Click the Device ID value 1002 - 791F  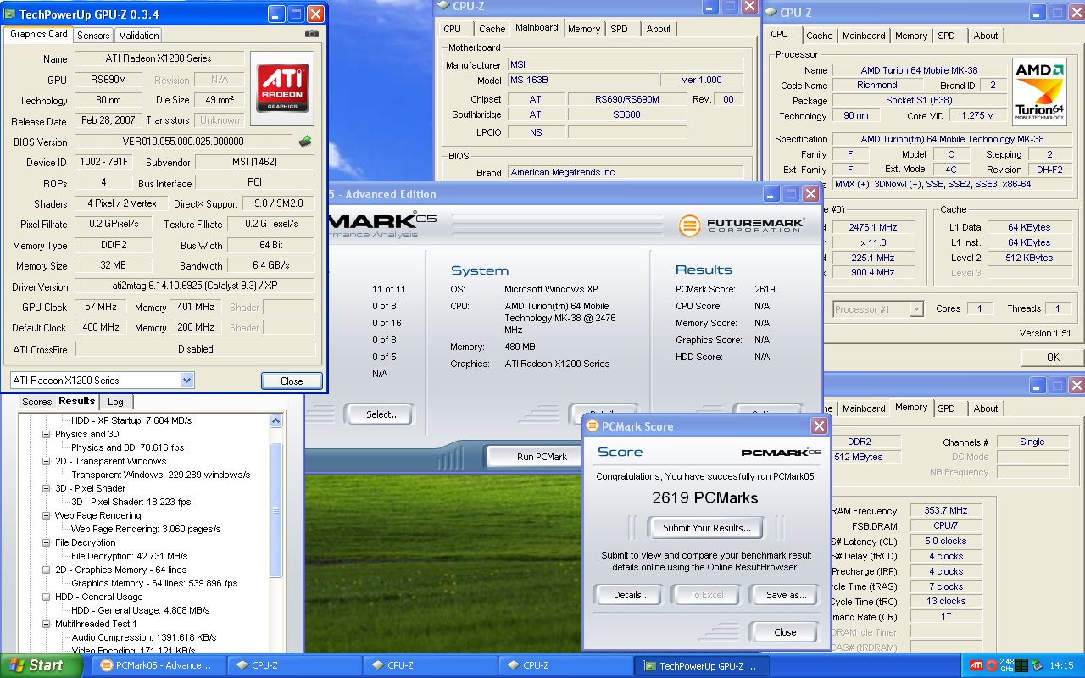[102, 162]
